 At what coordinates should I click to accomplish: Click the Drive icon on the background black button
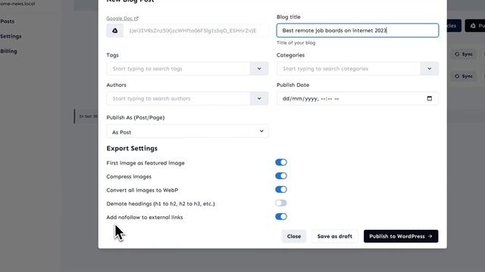(473, 26)
